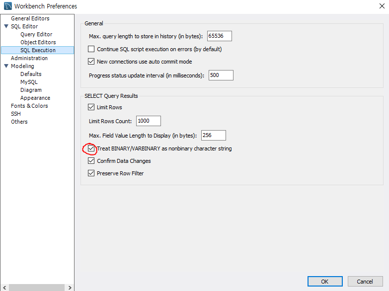Select SQL Execution in the tree
The width and height of the screenshot is (389, 291).
click(x=38, y=50)
